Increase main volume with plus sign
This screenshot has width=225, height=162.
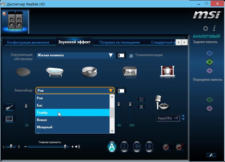coord(73,147)
